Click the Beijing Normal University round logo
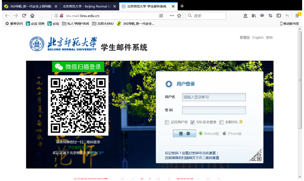The height and width of the screenshot is (181, 304). (x=37, y=44)
